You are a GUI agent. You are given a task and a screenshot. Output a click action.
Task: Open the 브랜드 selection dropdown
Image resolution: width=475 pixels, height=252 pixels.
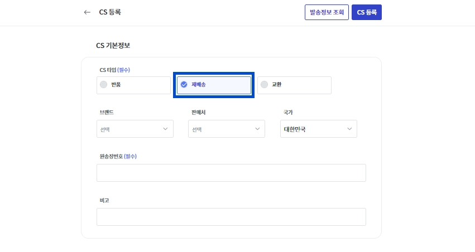pos(135,129)
